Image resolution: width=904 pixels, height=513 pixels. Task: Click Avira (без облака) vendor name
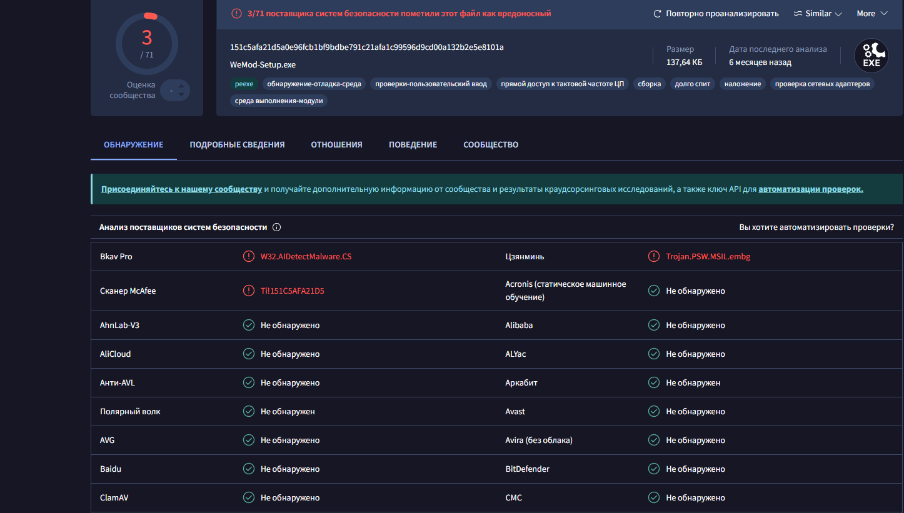tap(539, 440)
